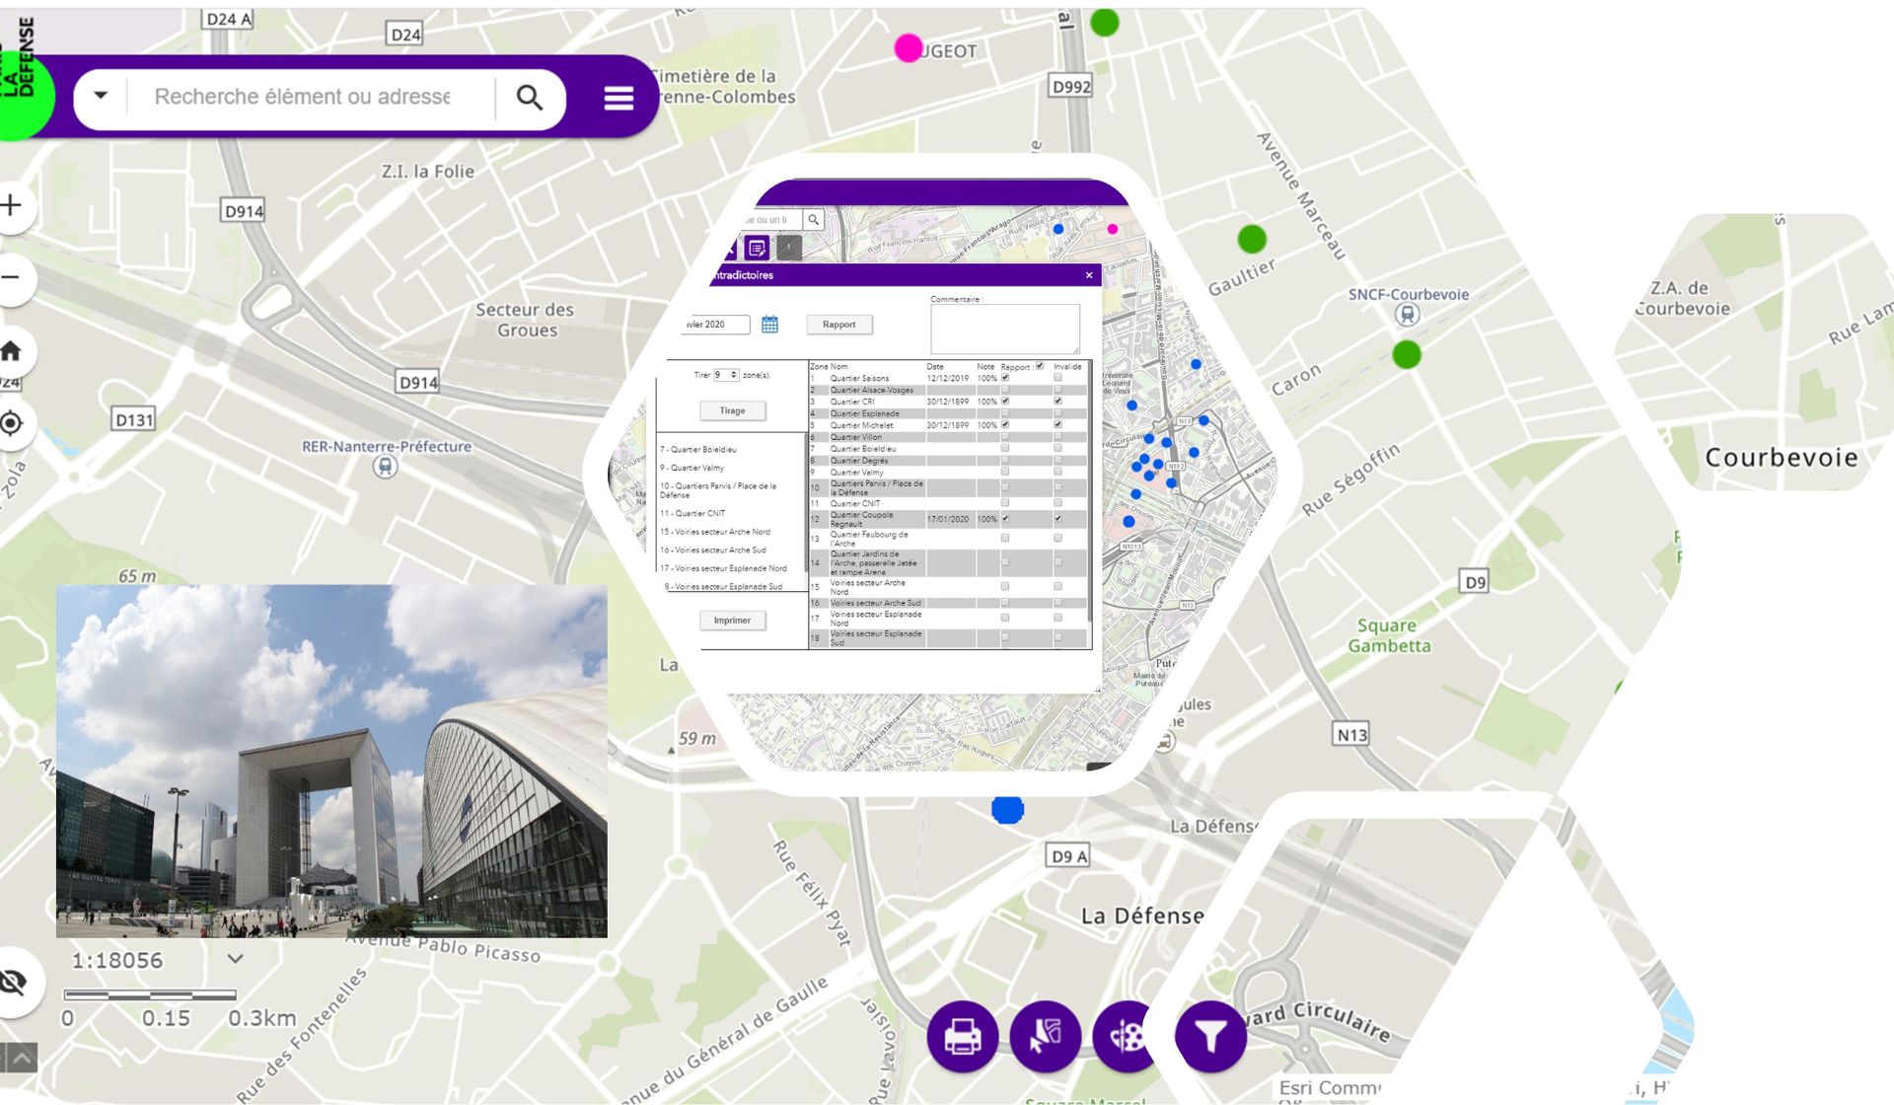Open the hamburger menu
This screenshot has height=1105, width=1894.
point(619,98)
